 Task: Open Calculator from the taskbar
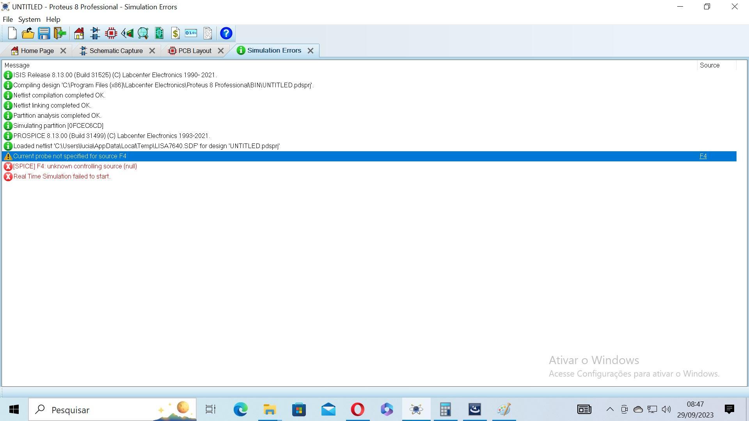pos(445,409)
